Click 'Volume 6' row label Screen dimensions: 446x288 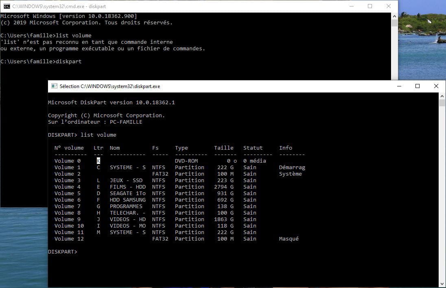click(x=68, y=200)
